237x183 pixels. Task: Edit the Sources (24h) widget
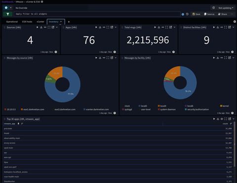[x=53, y=27]
